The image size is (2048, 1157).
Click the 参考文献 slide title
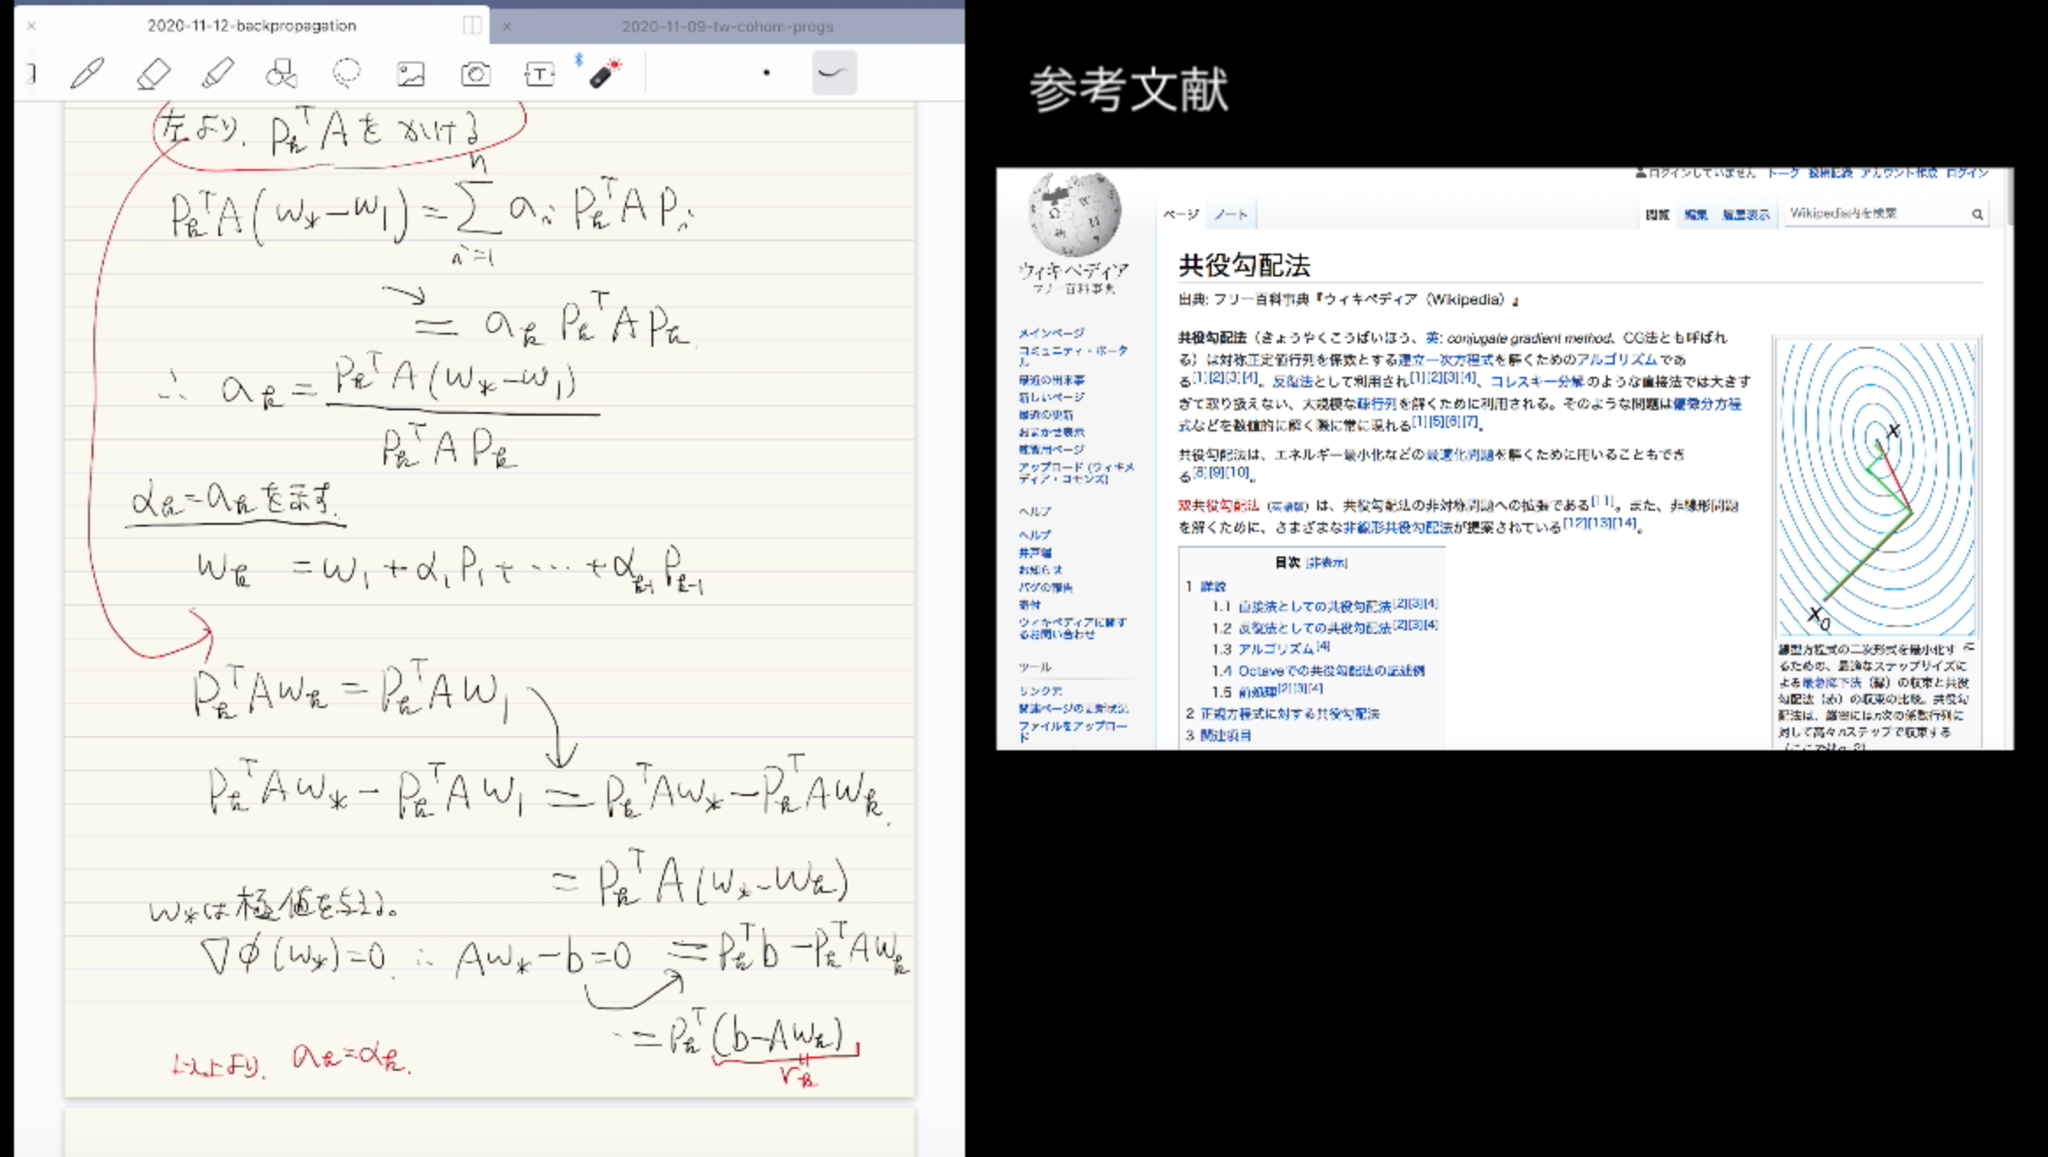(x=1129, y=90)
